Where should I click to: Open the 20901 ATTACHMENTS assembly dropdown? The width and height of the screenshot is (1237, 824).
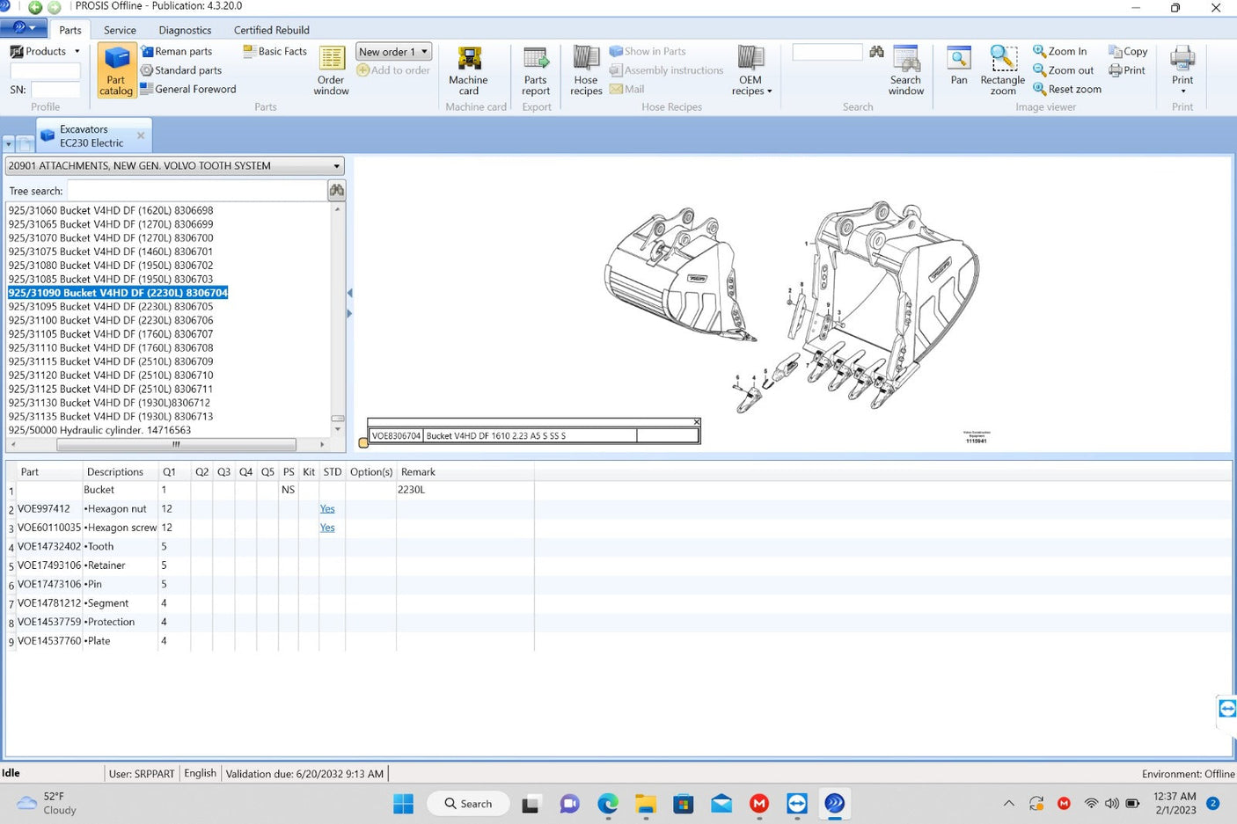335,165
